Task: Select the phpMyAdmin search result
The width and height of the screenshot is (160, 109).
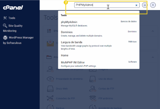Action: pyautogui.click(x=99, y=24)
